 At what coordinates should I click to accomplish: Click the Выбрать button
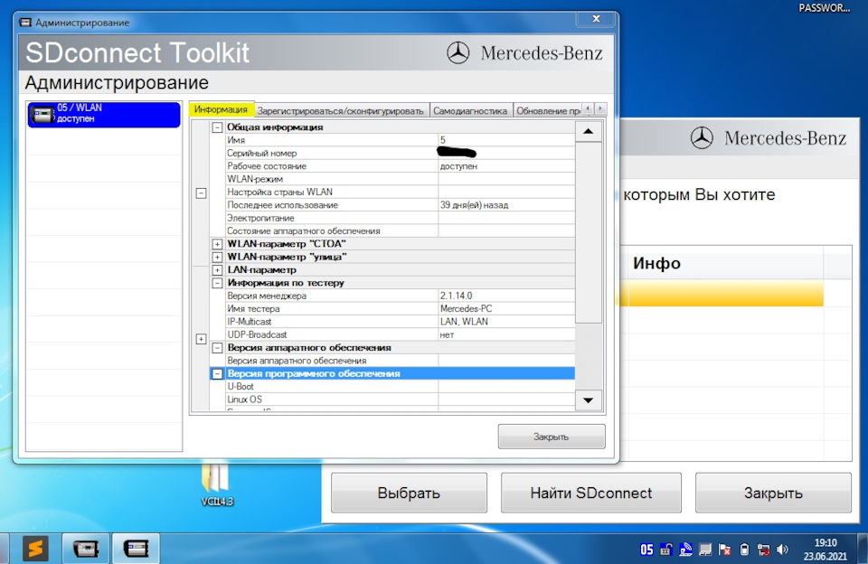pyautogui.click(x=409, y=493)
